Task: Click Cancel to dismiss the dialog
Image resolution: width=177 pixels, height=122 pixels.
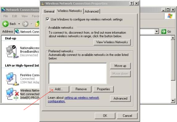Action: point(127,116)
